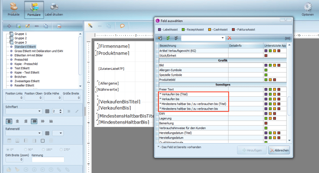Click the plus icon to add a form
The height and width of the screenshot is (173, 319).
pyautogui.click(x=9, y=26)
